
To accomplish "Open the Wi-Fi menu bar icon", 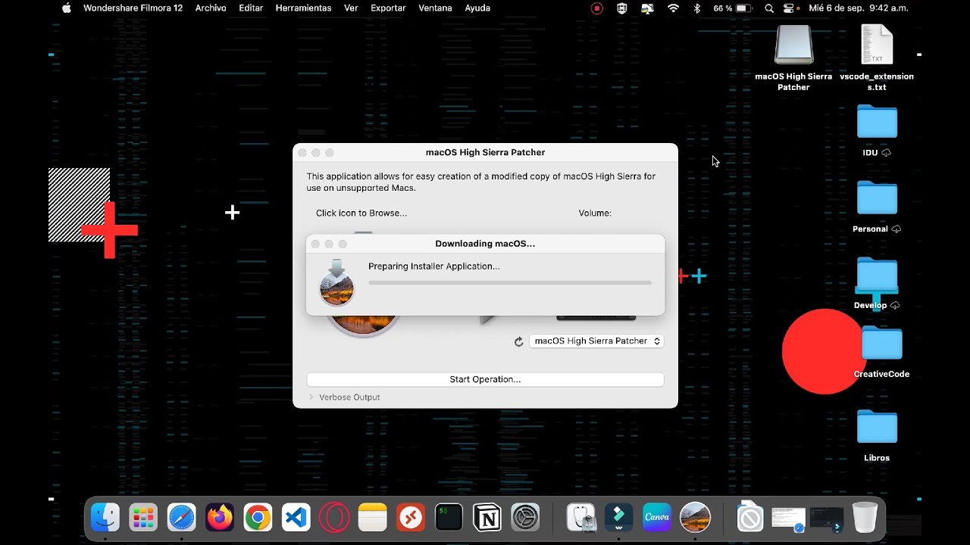I will [673, 8].
